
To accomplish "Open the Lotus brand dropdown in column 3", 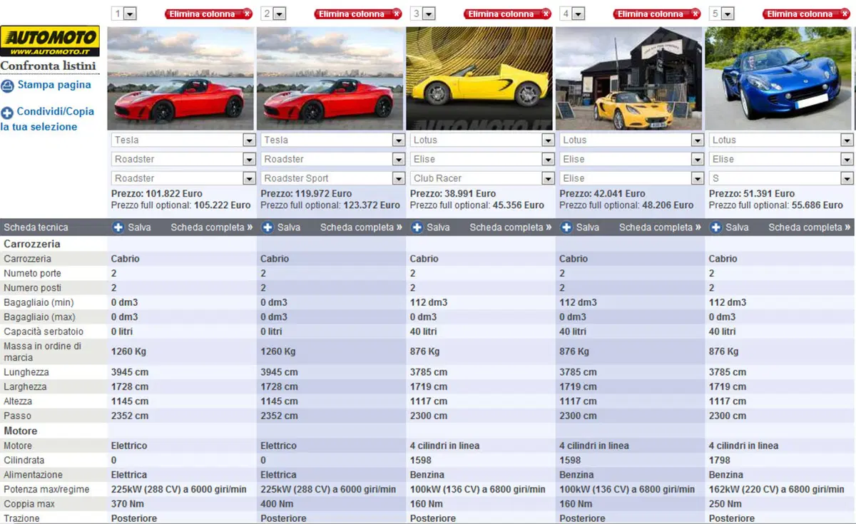I will (x=482, y=140).
